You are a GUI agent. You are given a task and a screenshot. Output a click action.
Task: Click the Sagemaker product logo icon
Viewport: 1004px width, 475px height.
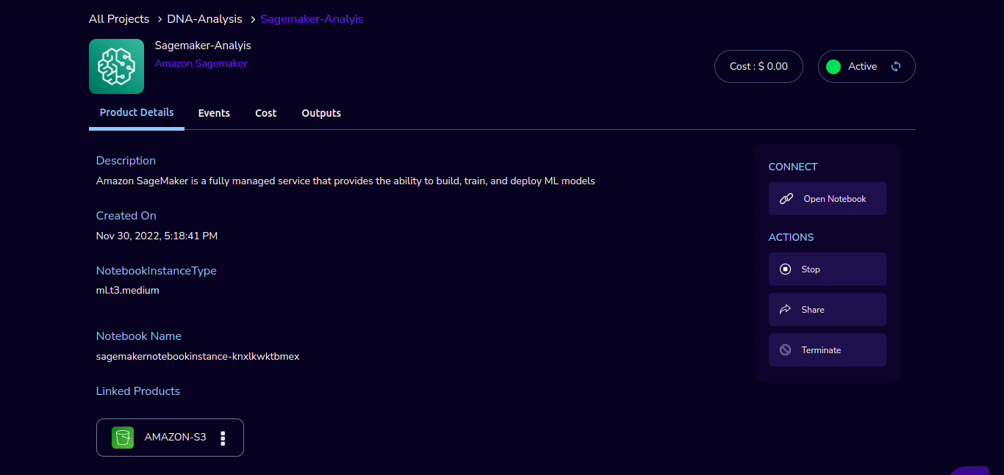click(x=116, y=66)
